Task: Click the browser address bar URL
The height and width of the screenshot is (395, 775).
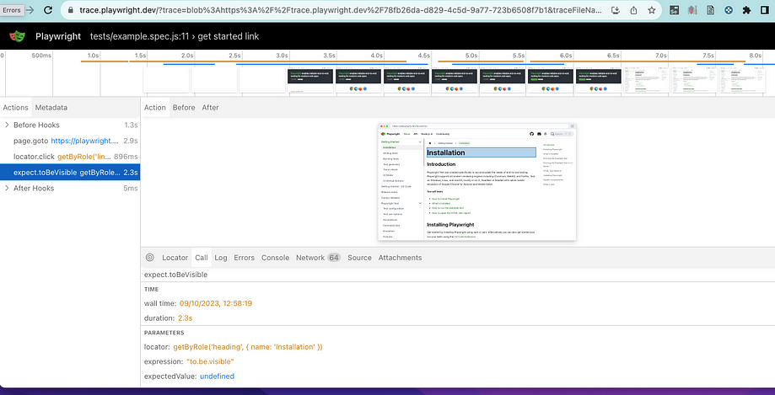Action: [x=341, y=10]
